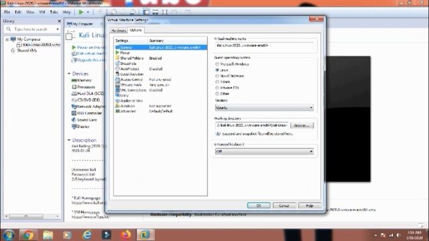Select Novell NetWare guest OS

pos(229,76)
